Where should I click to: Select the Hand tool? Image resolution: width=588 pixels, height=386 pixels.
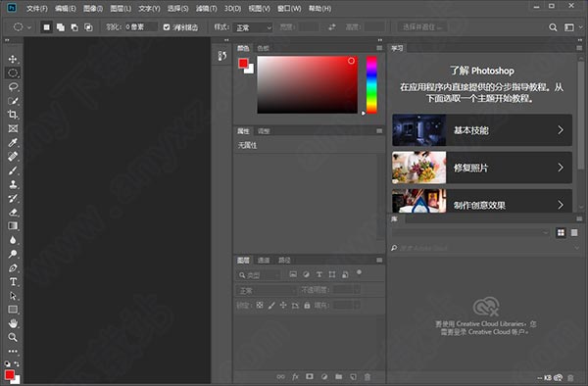13,323
